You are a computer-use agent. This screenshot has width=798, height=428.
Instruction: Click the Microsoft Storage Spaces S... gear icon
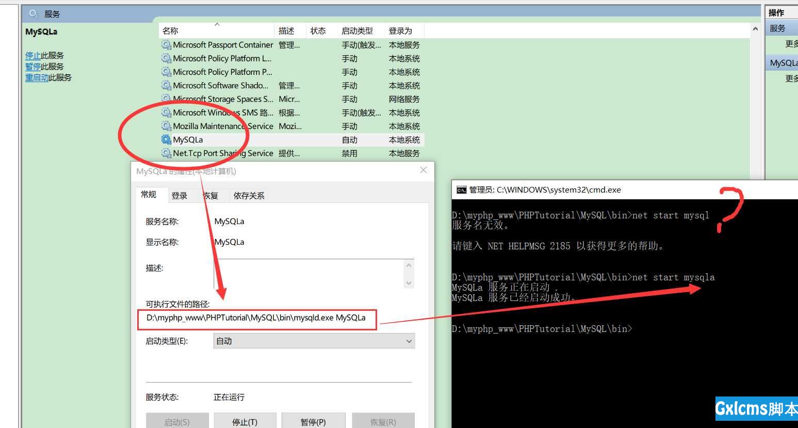[166, 99]
